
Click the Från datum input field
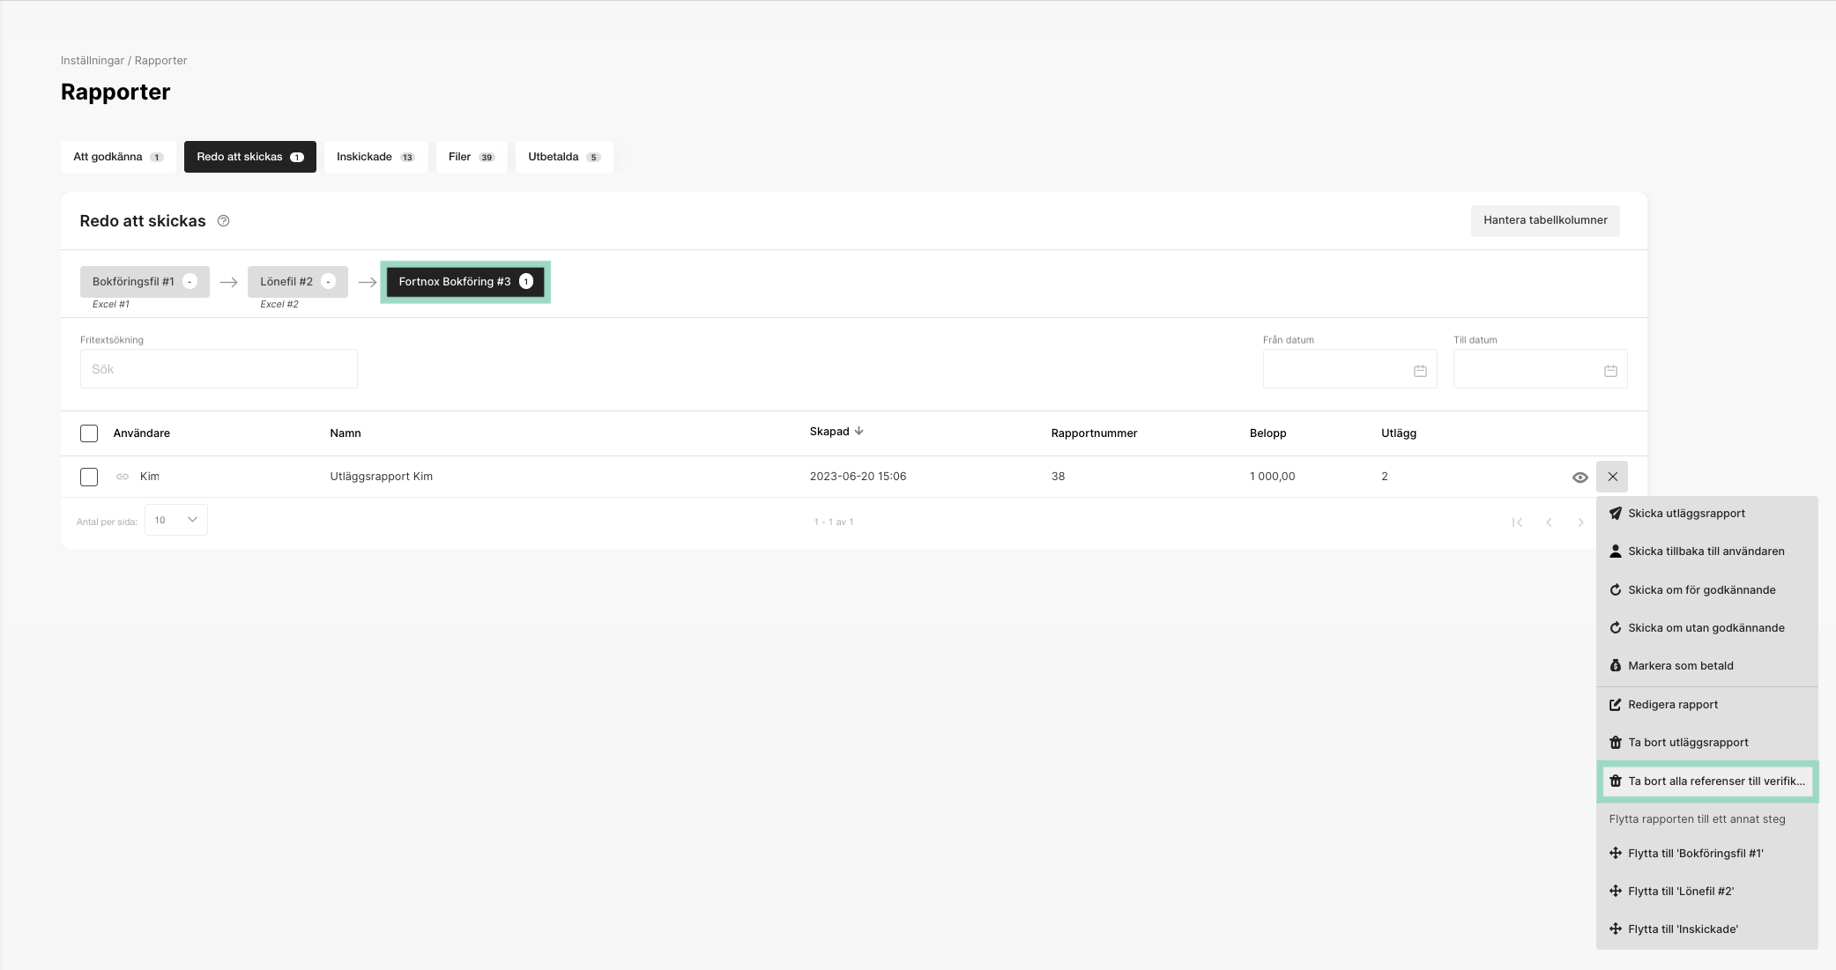[x=1349, y=369]
